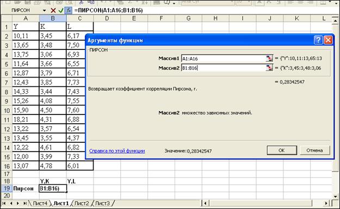Select row 10 header
The height and width of the screenshot is (209, 340).
pyautogui.click(x=7, y=110)
